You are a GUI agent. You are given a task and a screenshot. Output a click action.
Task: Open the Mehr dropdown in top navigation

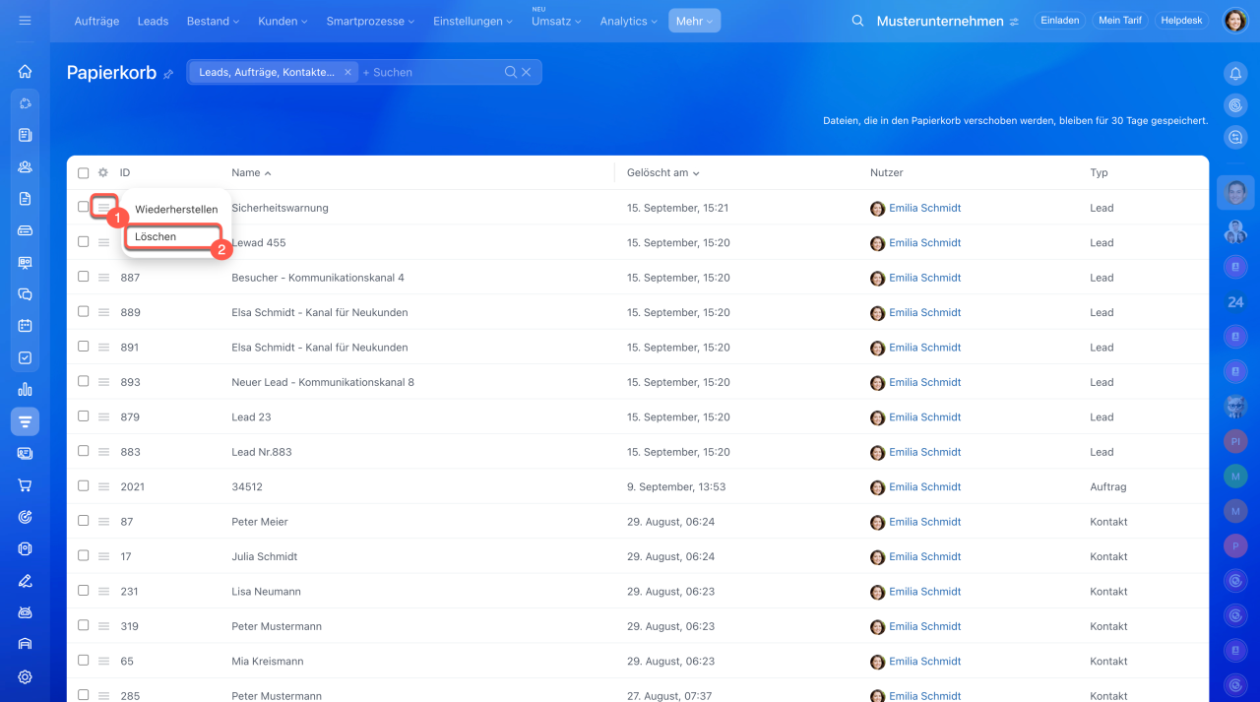[694, 21]
